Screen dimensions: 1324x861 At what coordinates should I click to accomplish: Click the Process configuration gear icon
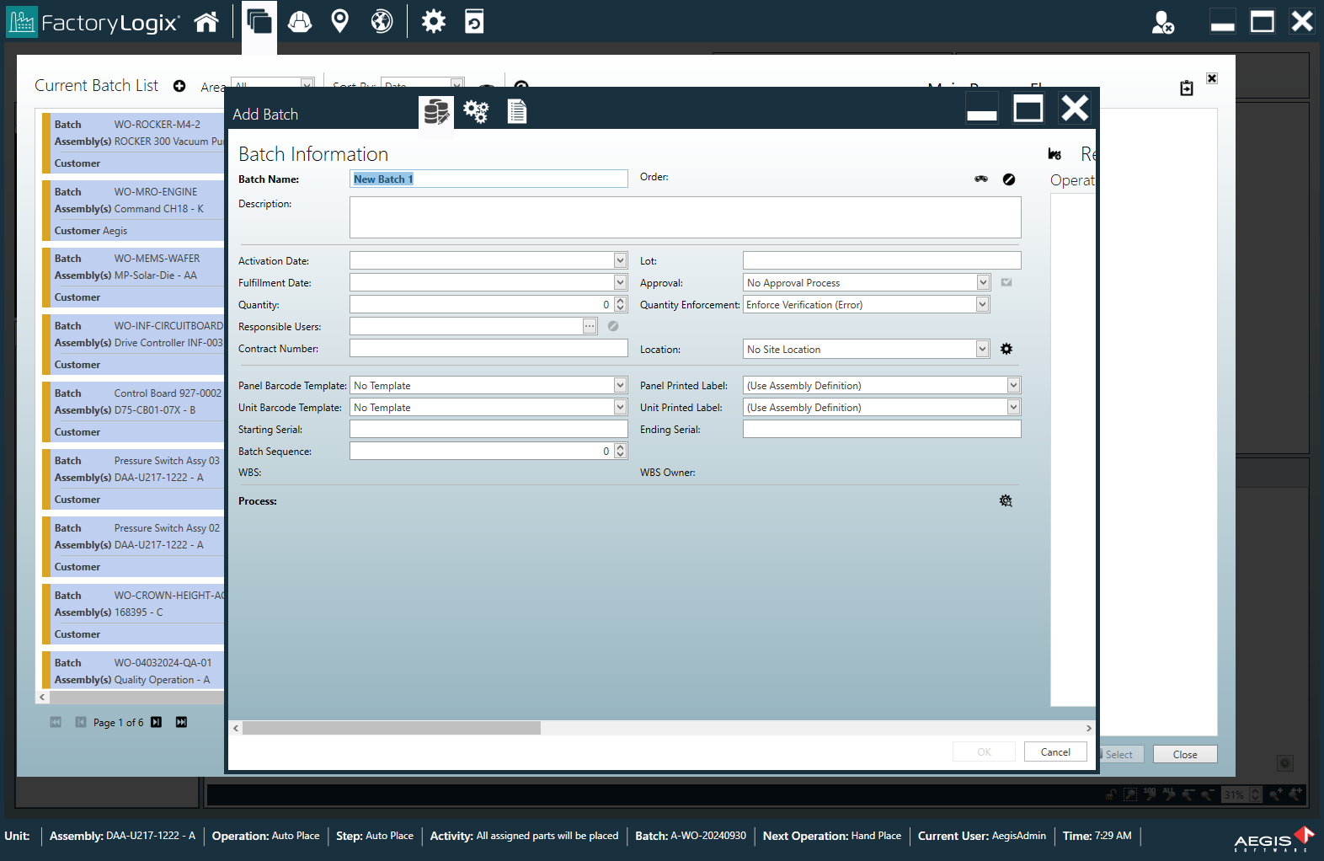click(x=1006, y=501)
